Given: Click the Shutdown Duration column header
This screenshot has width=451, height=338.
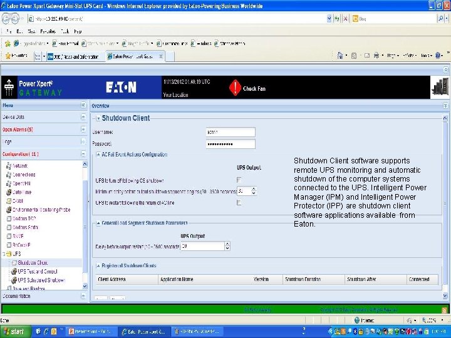Looking at the screenshot, I should (314, 279).
